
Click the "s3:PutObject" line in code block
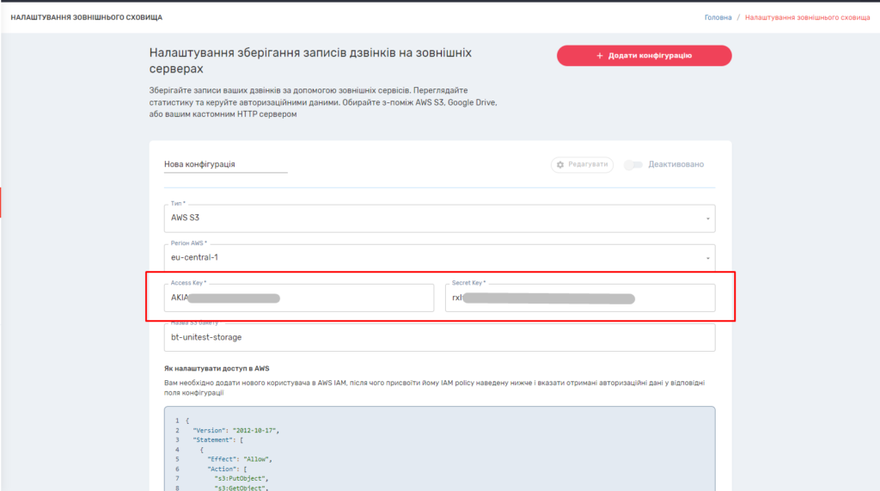click(x=241, y=477)
